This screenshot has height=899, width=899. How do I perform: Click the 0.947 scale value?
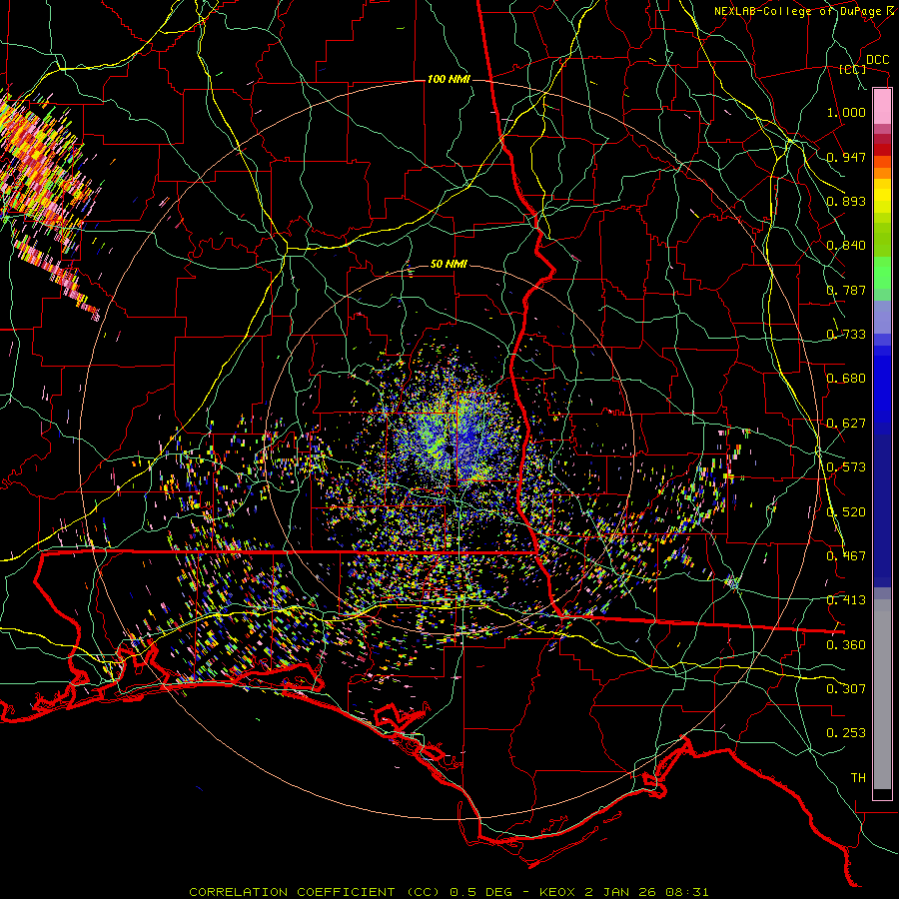(846, 157)
